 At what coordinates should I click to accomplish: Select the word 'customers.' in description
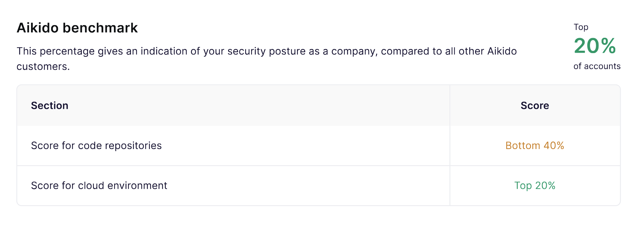click(x=43, y=66)
